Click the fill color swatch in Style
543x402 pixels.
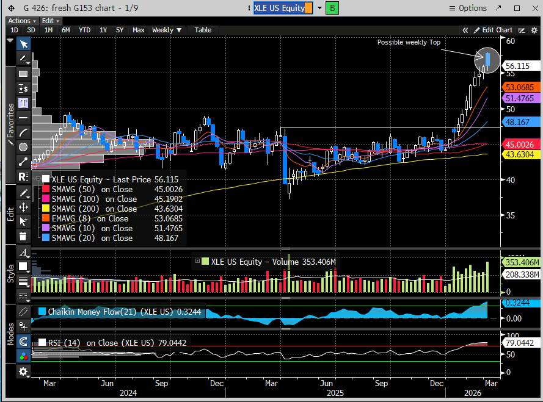point(23,267)
